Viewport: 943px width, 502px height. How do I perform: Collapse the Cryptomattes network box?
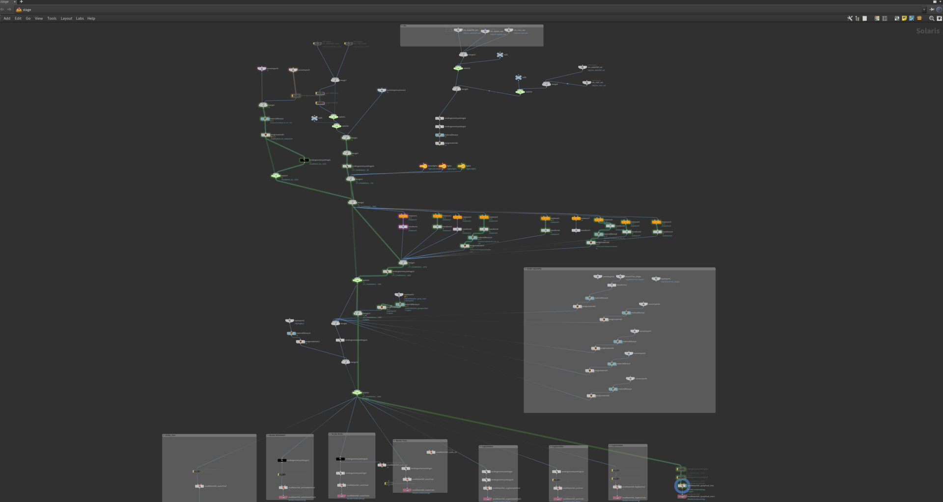(480, 446)
